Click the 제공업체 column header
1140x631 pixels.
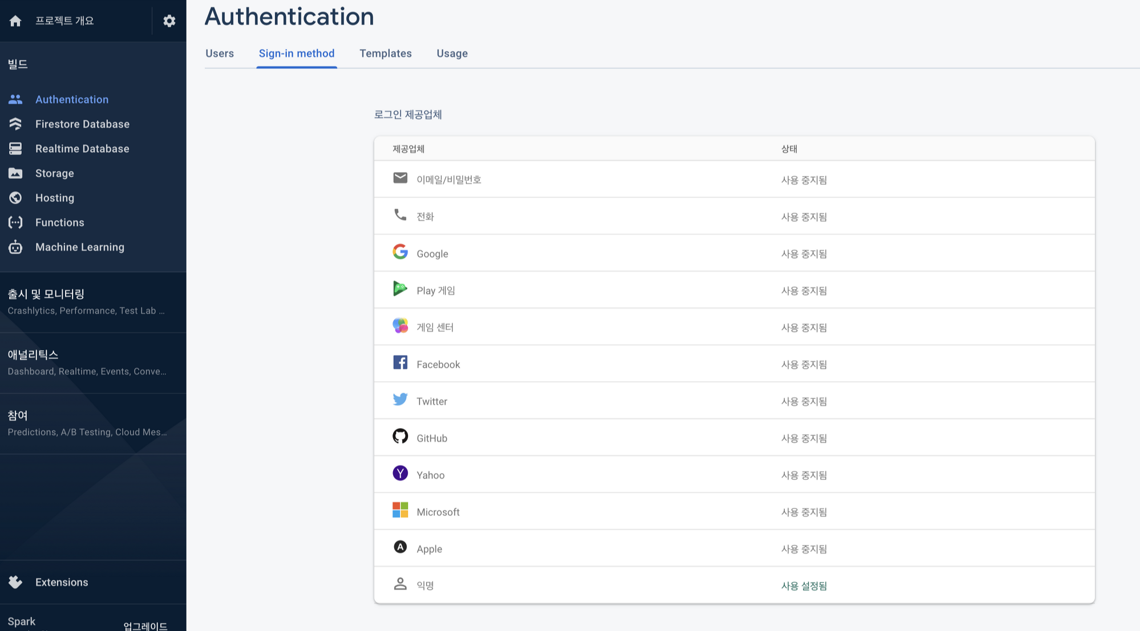click(x=409, y=149)
